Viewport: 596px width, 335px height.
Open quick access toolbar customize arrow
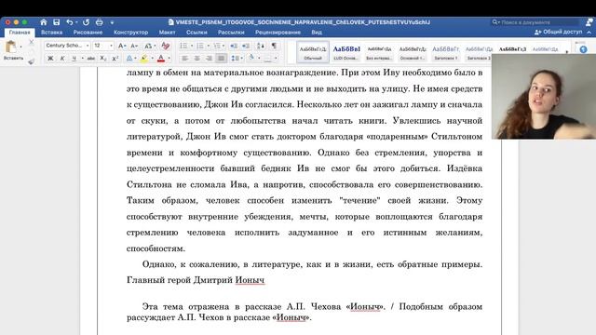tap(112, 22)
